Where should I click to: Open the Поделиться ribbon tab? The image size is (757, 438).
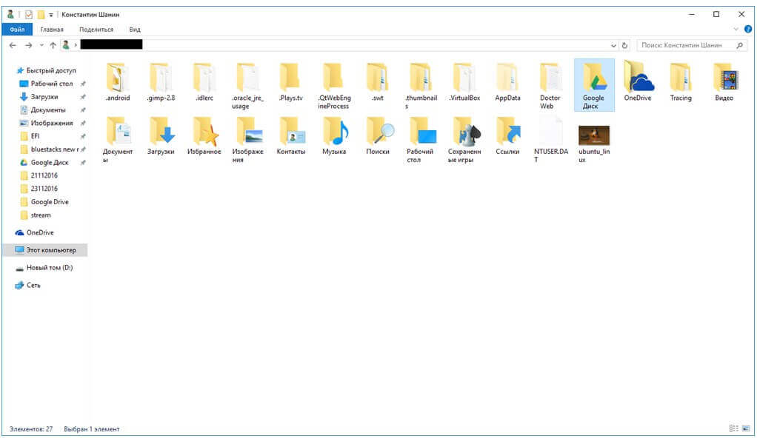click(x=96, y=30)
